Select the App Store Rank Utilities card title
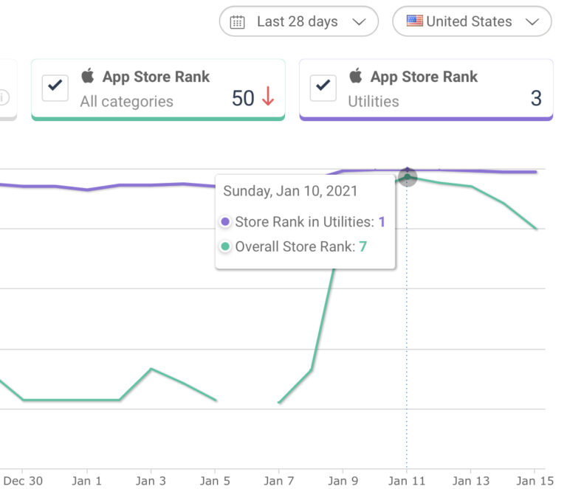Viewport: 567px width, 489px height. (x=423, y=77)
